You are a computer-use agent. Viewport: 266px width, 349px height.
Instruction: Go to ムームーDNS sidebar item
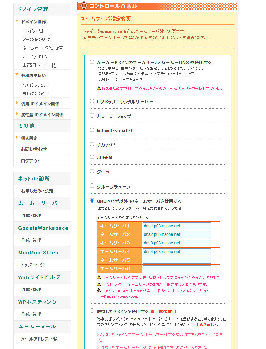pyautogui.click(x=35, y=57)
